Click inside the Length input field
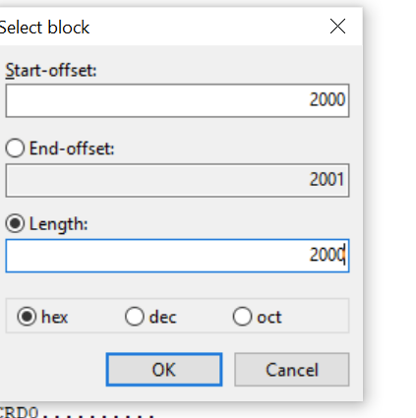The height and width of the screenshot is (418, 416). click(177, 256)
